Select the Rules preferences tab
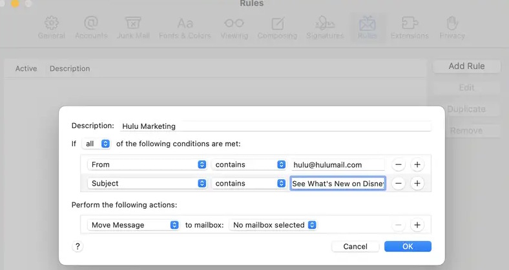 [368, 28]
